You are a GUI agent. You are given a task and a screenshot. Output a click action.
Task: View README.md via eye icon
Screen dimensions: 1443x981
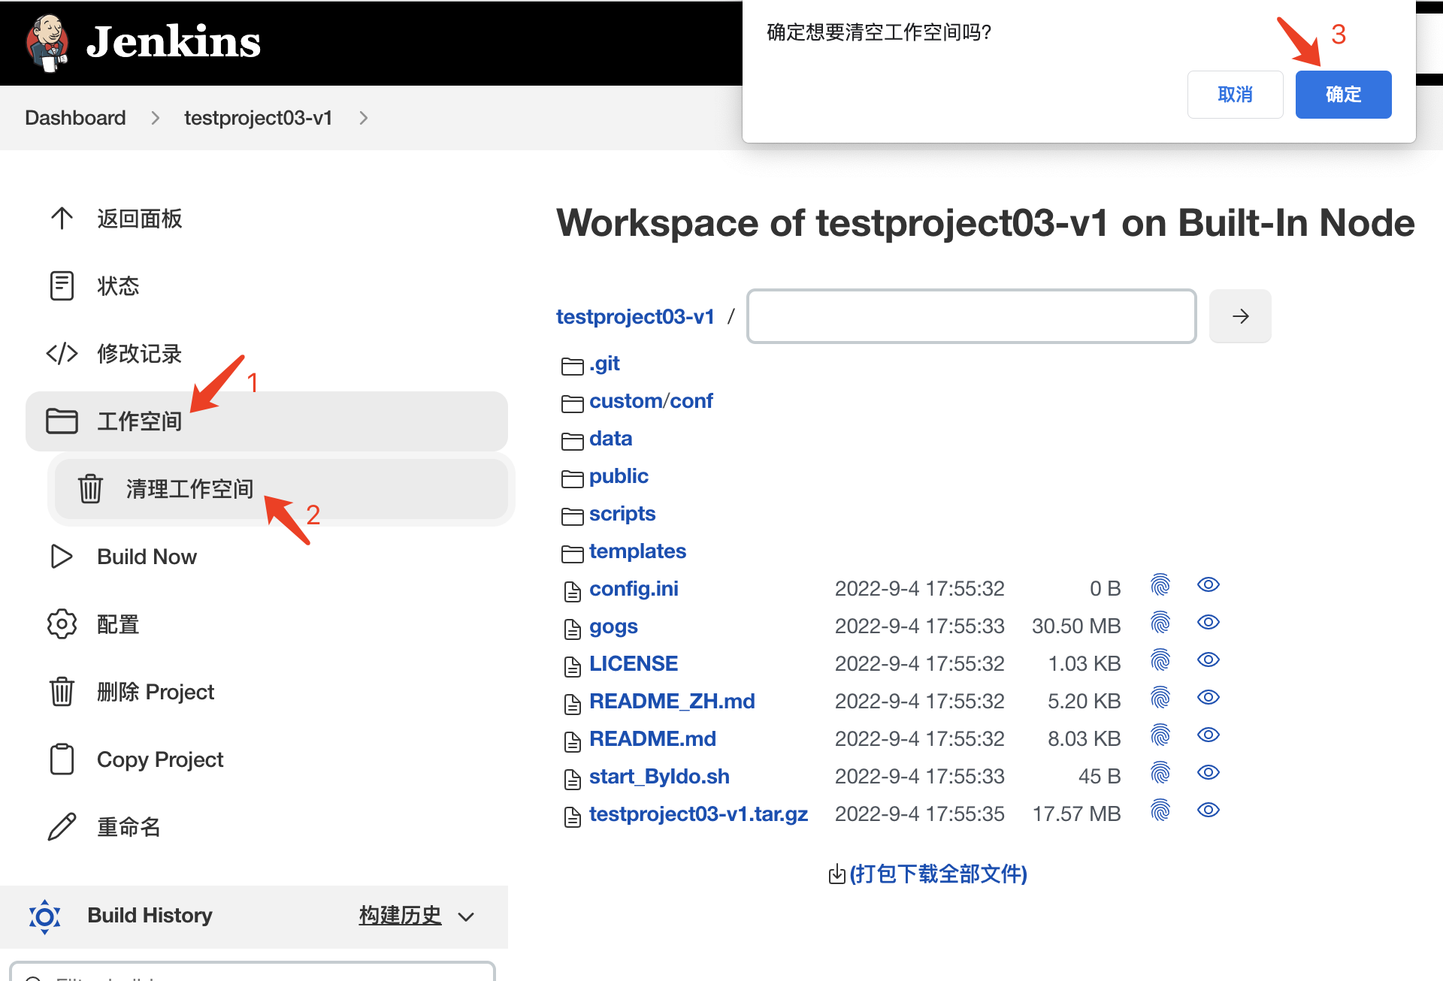1208,735
